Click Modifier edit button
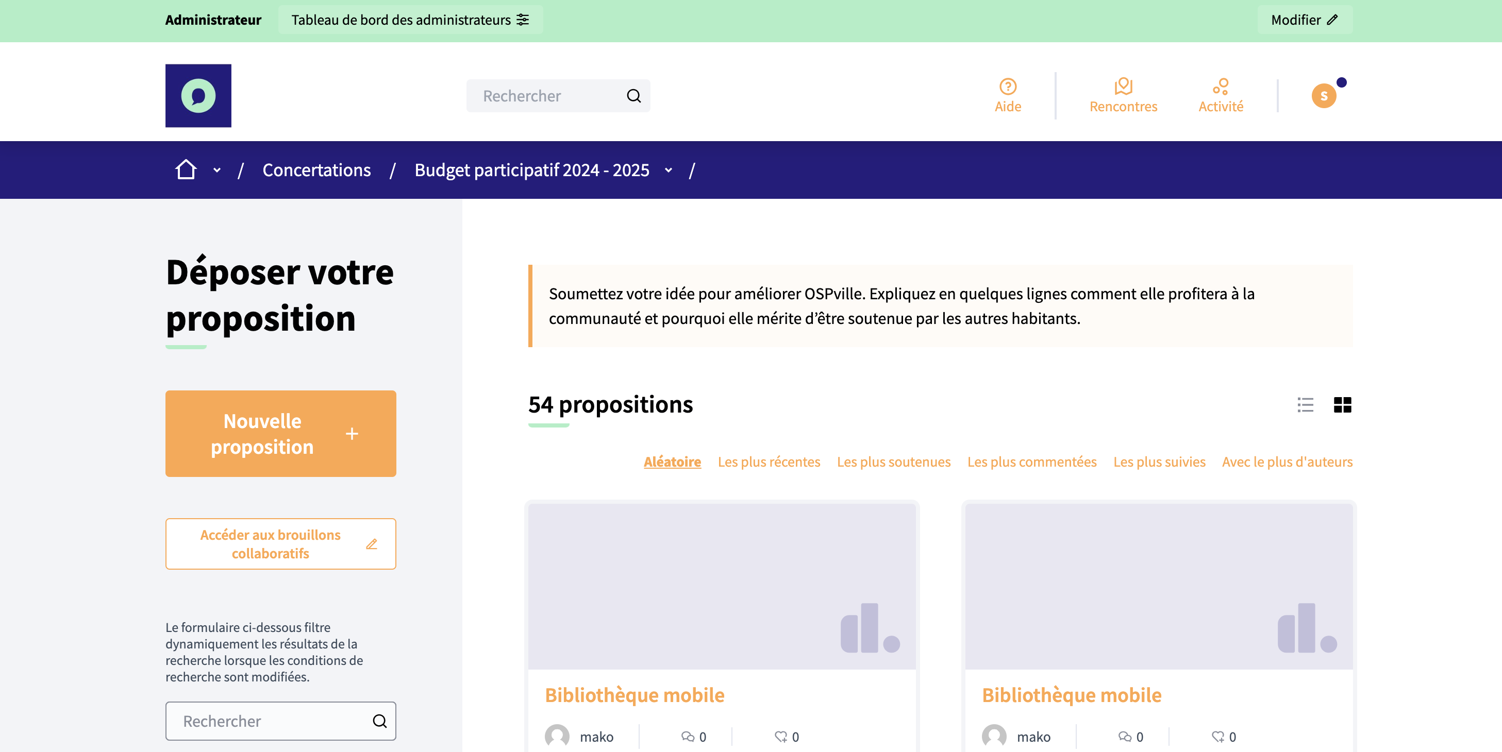 coord(1304,20)
